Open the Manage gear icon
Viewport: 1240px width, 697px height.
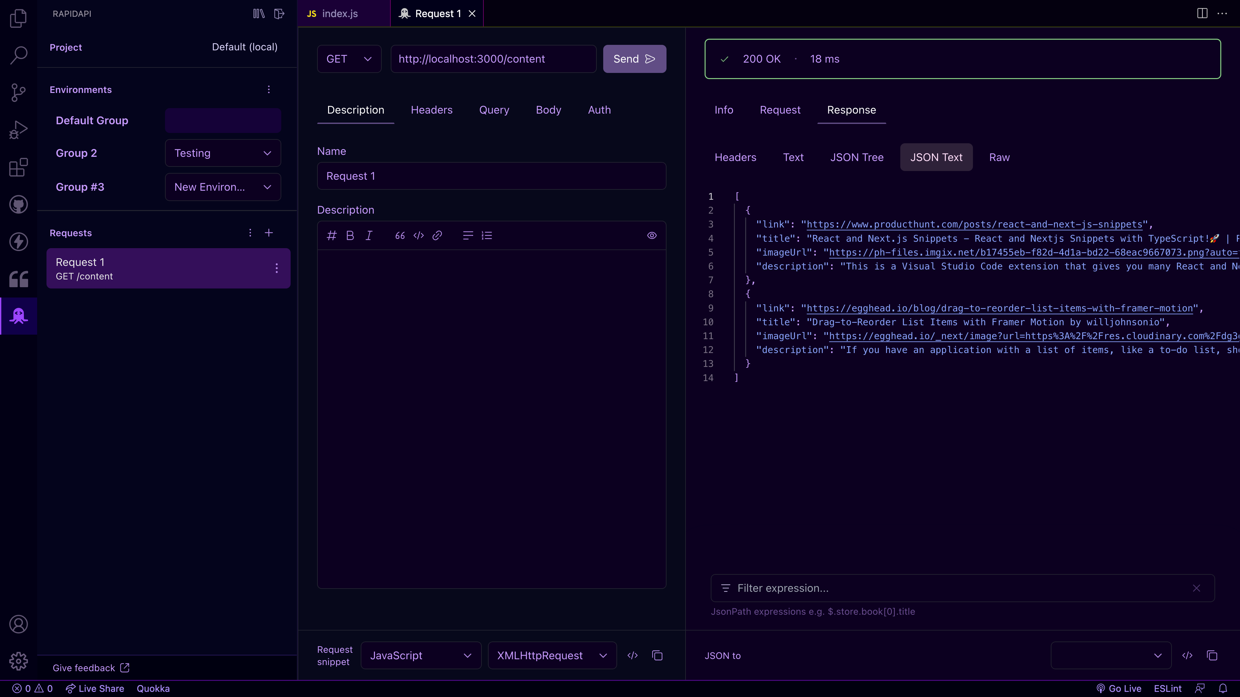[18, 661]
